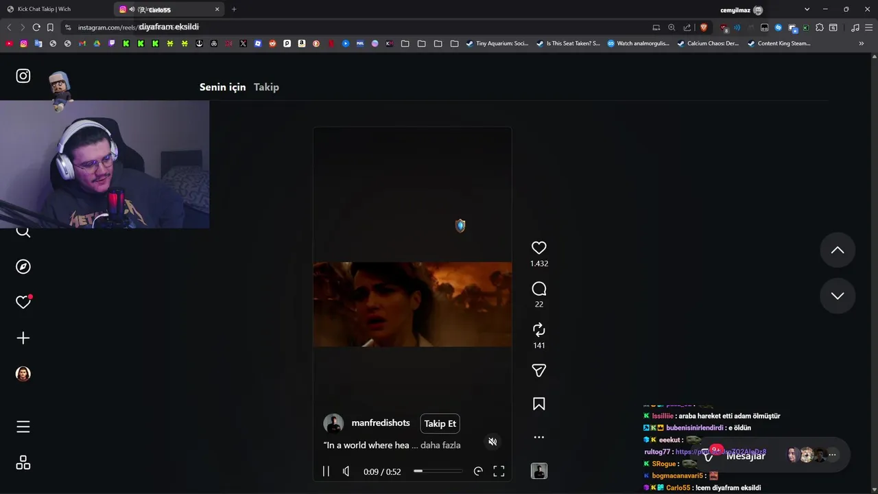Image resolution: width=878 pixels, height=494 pixels.
Task: Open the browser extensions puzzle icon
Action: [x=820, y=27]
